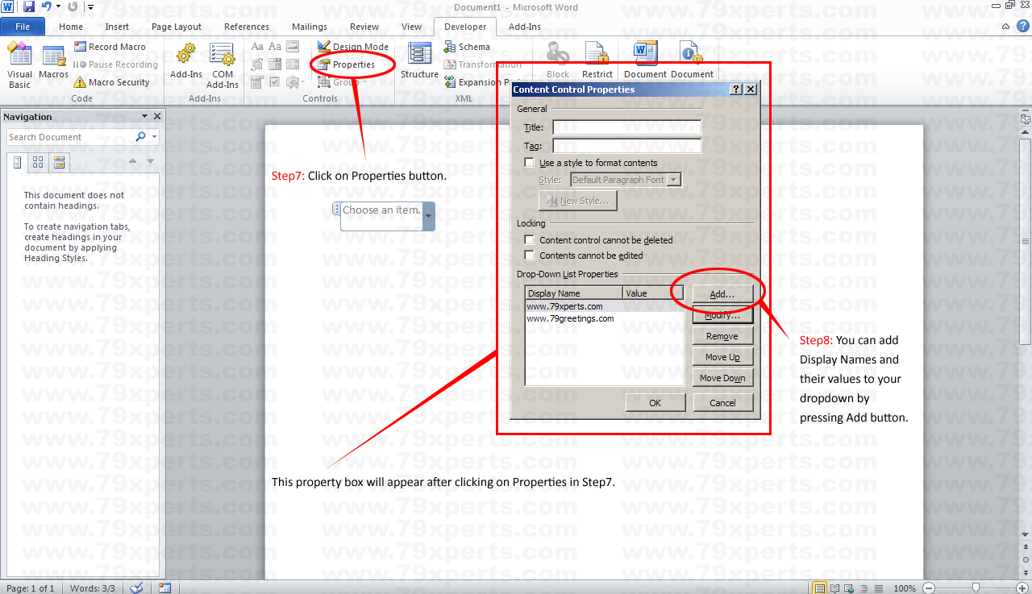Check Content control cannot be deleted
Viewport: 1032px width, 594px height.
[x=529, y=240]
